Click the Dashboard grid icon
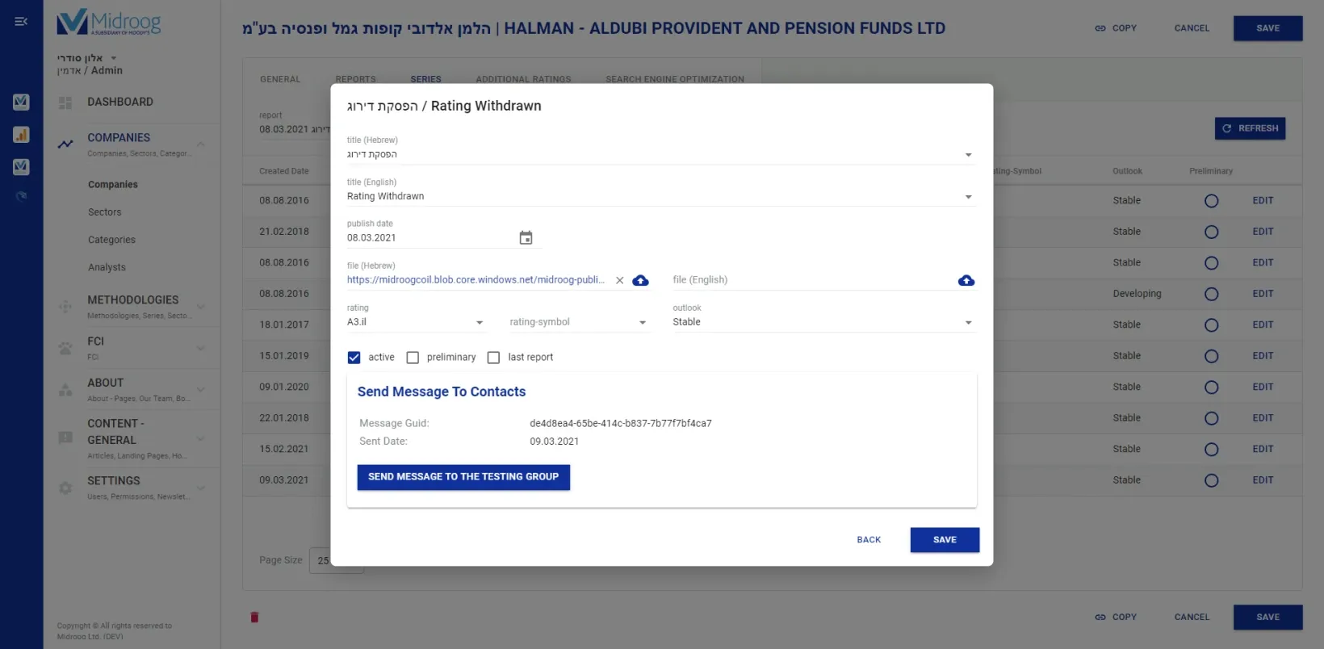This screenshot has height=649, width=1324. [x=65, y=103]
